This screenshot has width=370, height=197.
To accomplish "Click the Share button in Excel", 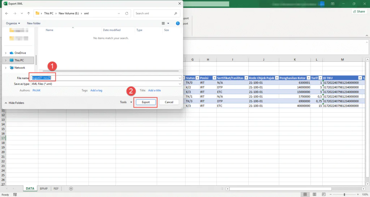I will (359, 11).
